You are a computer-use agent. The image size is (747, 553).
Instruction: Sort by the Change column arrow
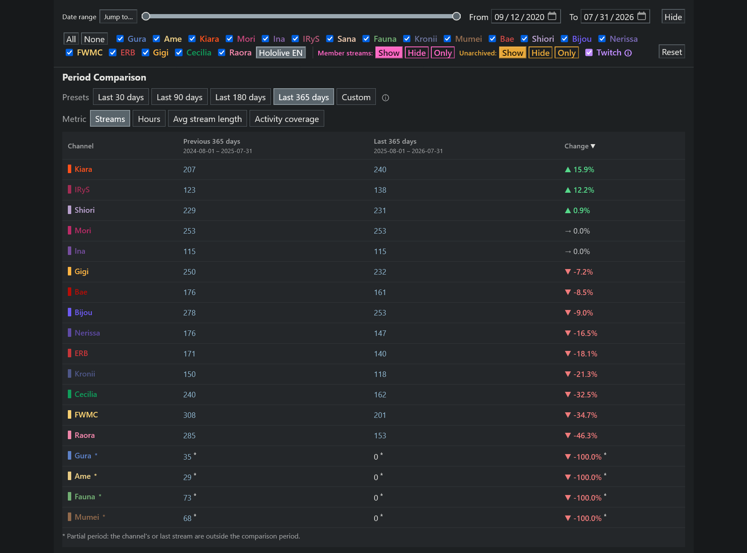click(x=593, y=146)
